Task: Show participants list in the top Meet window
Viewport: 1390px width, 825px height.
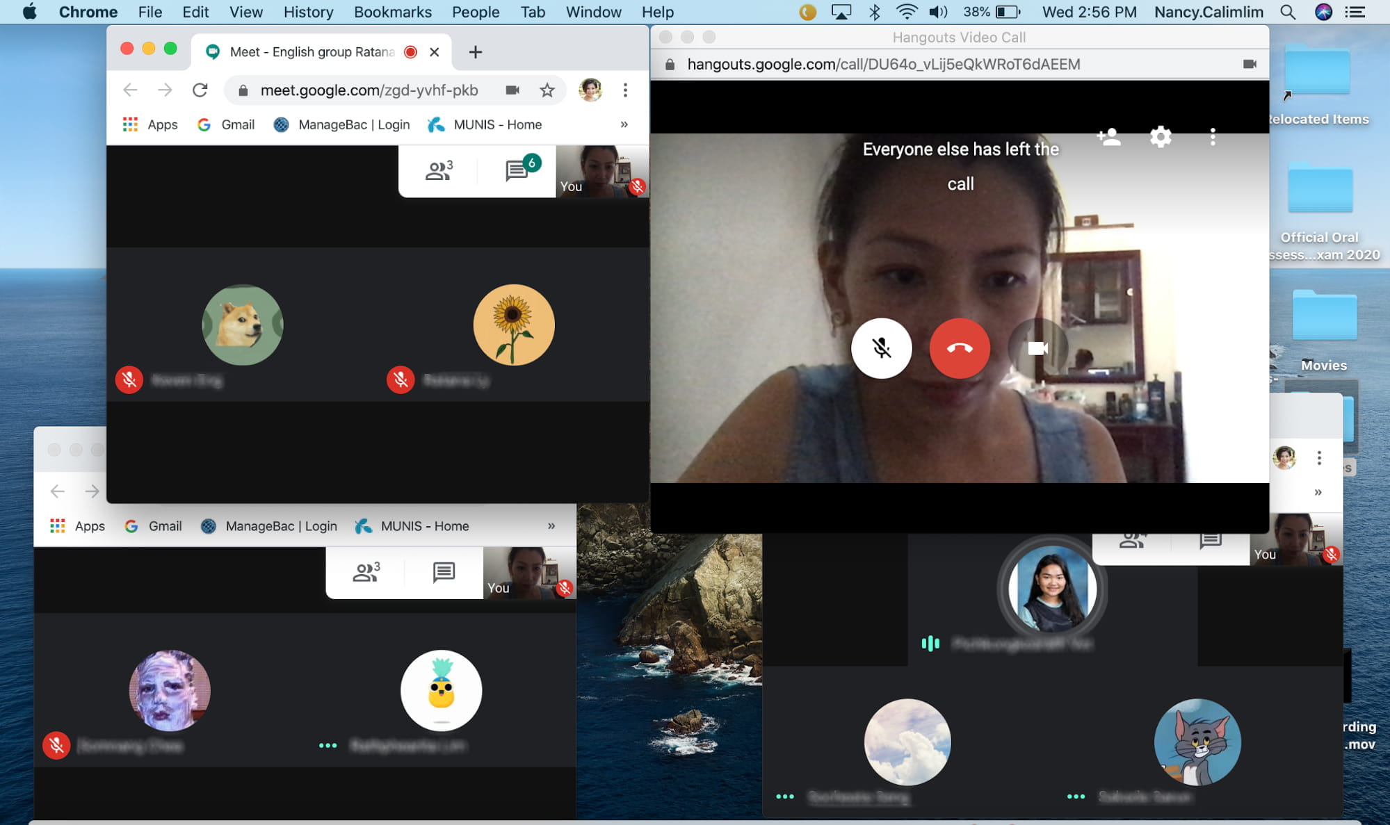Action: tap(439, 170)
